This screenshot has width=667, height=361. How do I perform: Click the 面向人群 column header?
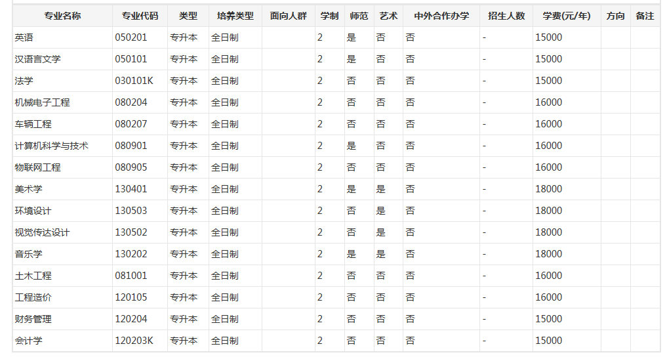pyautogui.click(x=288, y=16)
